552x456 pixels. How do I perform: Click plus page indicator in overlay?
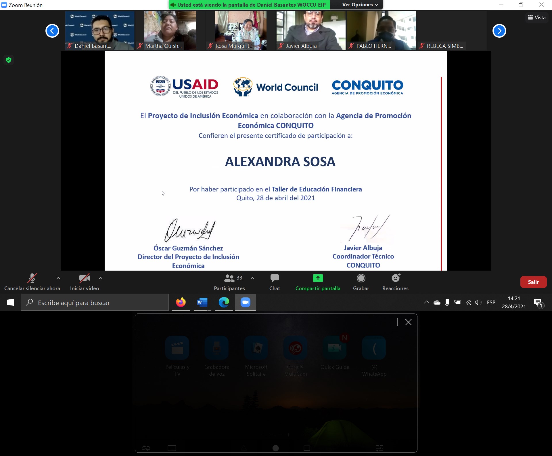(288, 435)
